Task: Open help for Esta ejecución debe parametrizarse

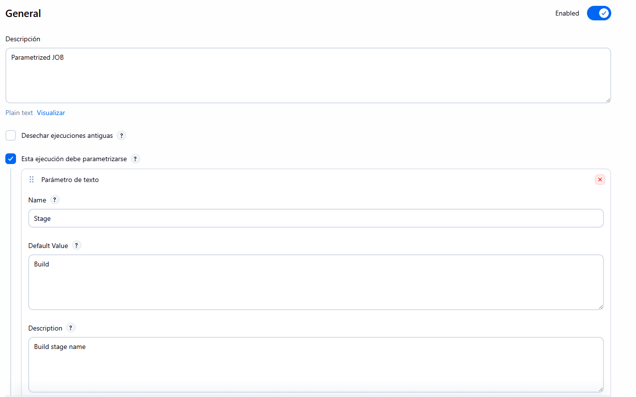Action: coord(135,159)
